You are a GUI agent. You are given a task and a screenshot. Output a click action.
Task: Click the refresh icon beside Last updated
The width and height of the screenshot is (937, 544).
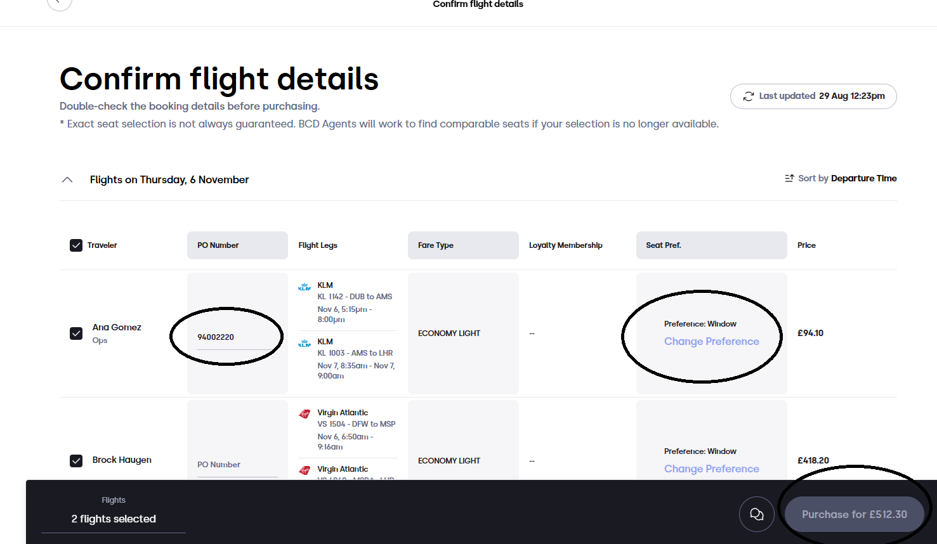(749, 96)
